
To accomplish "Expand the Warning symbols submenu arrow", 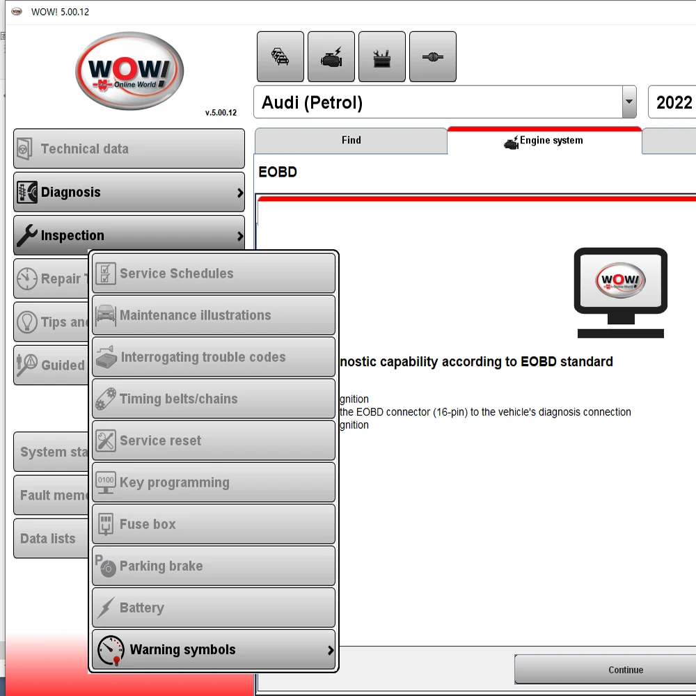I will coord(330,650).
